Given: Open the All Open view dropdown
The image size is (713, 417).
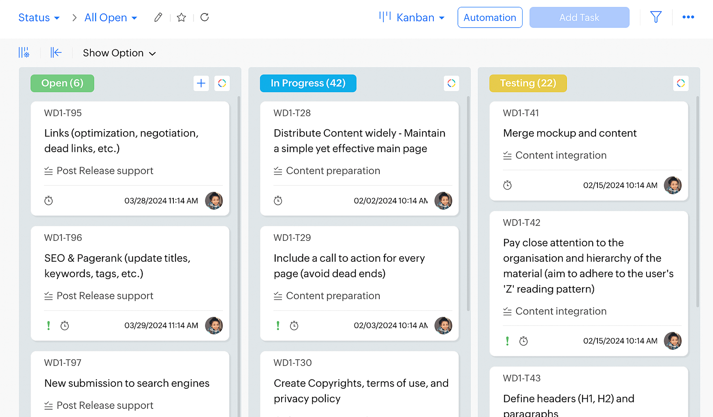Looking at the screenshot, I should (111, 18).
